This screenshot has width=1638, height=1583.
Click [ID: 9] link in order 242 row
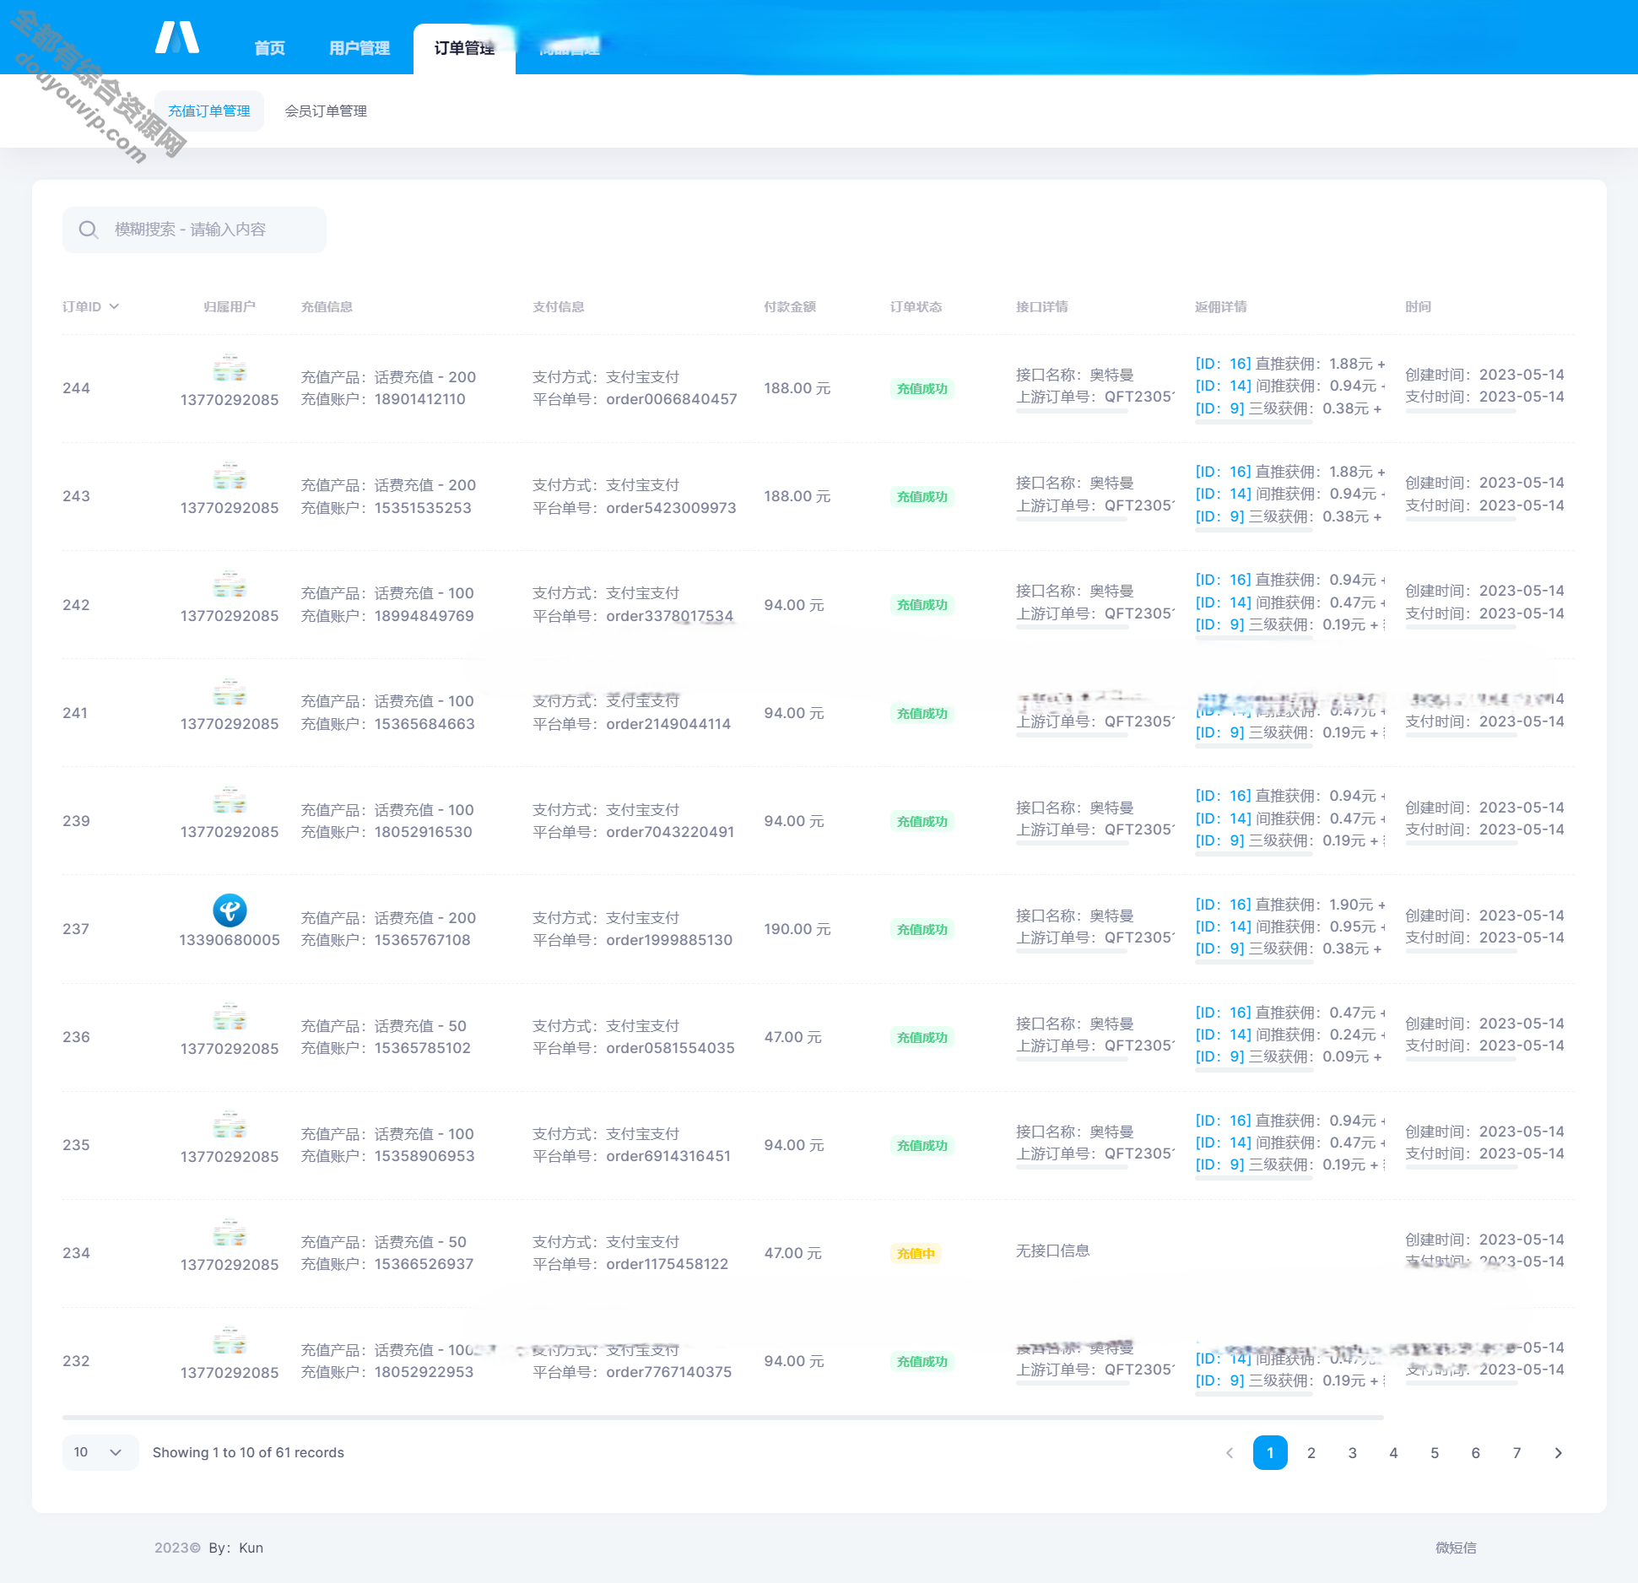[x=1219, y=624]
